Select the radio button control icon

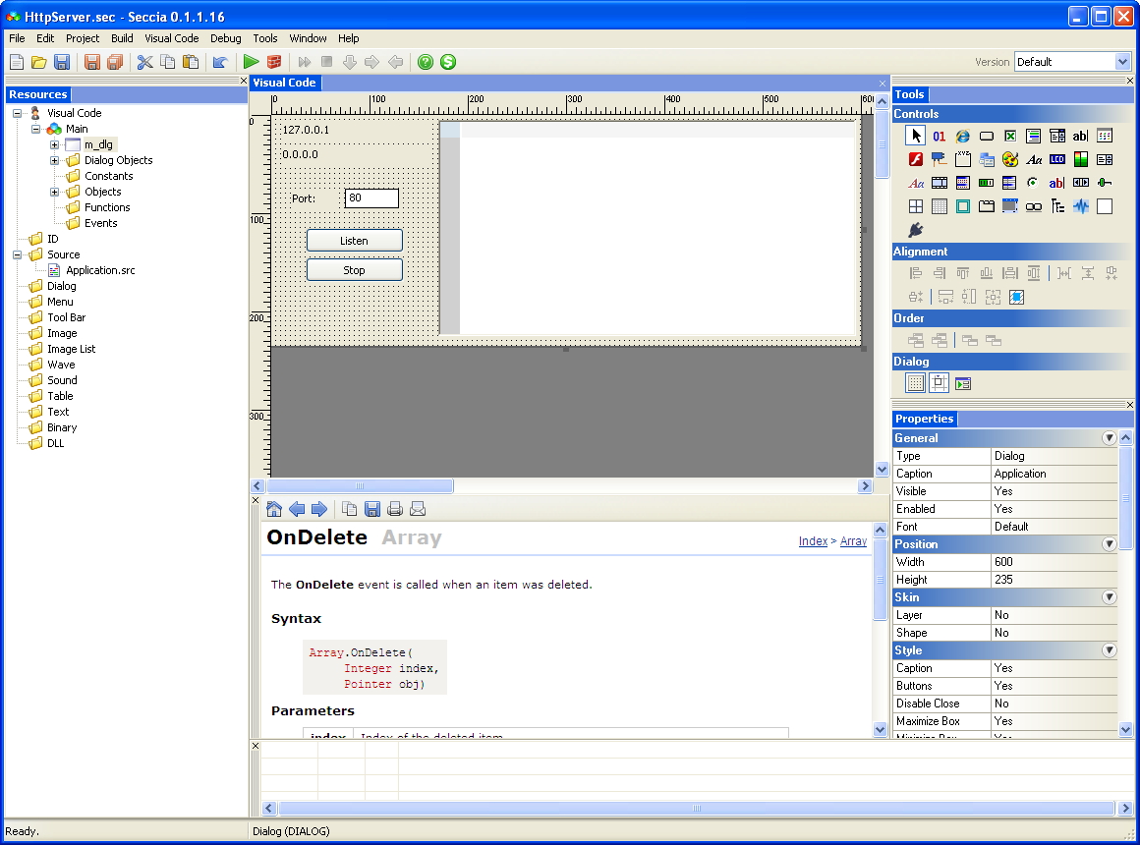1033,183
